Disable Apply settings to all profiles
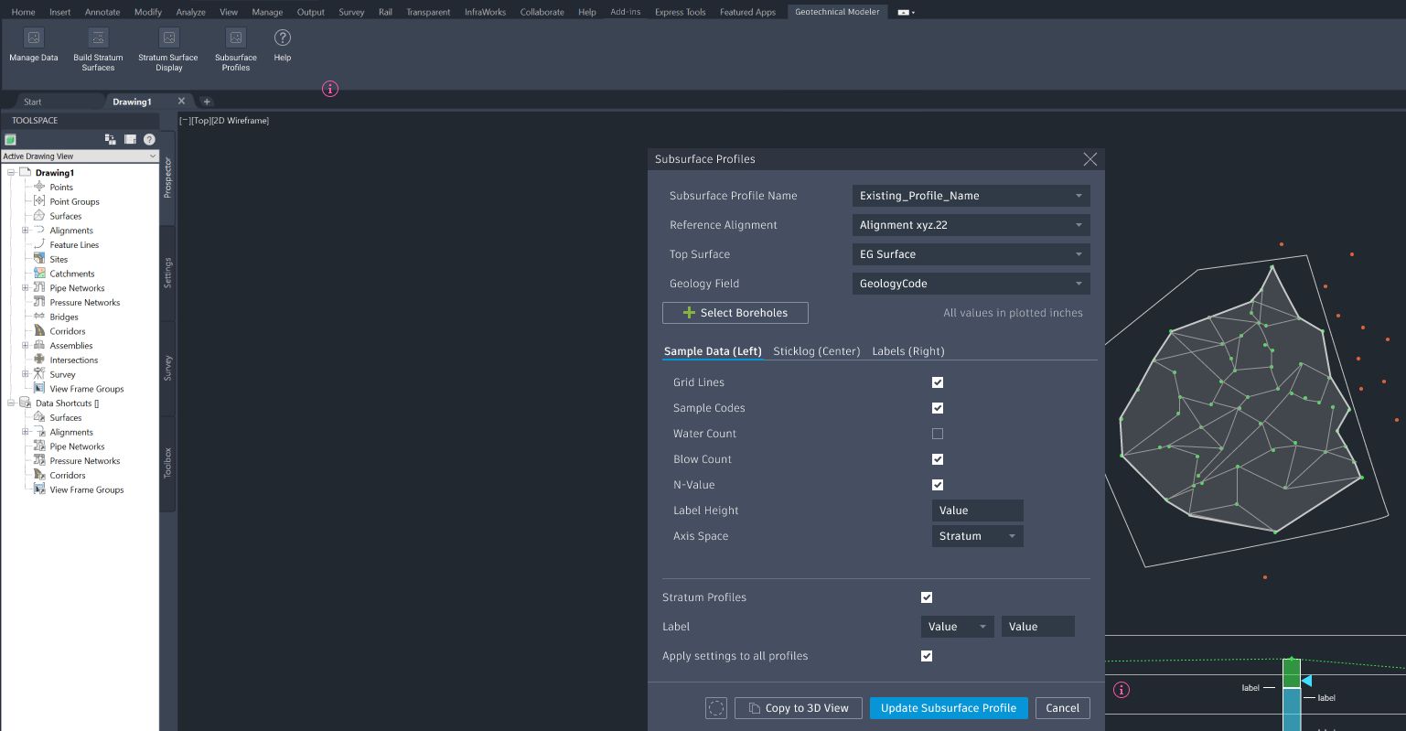 927,656
